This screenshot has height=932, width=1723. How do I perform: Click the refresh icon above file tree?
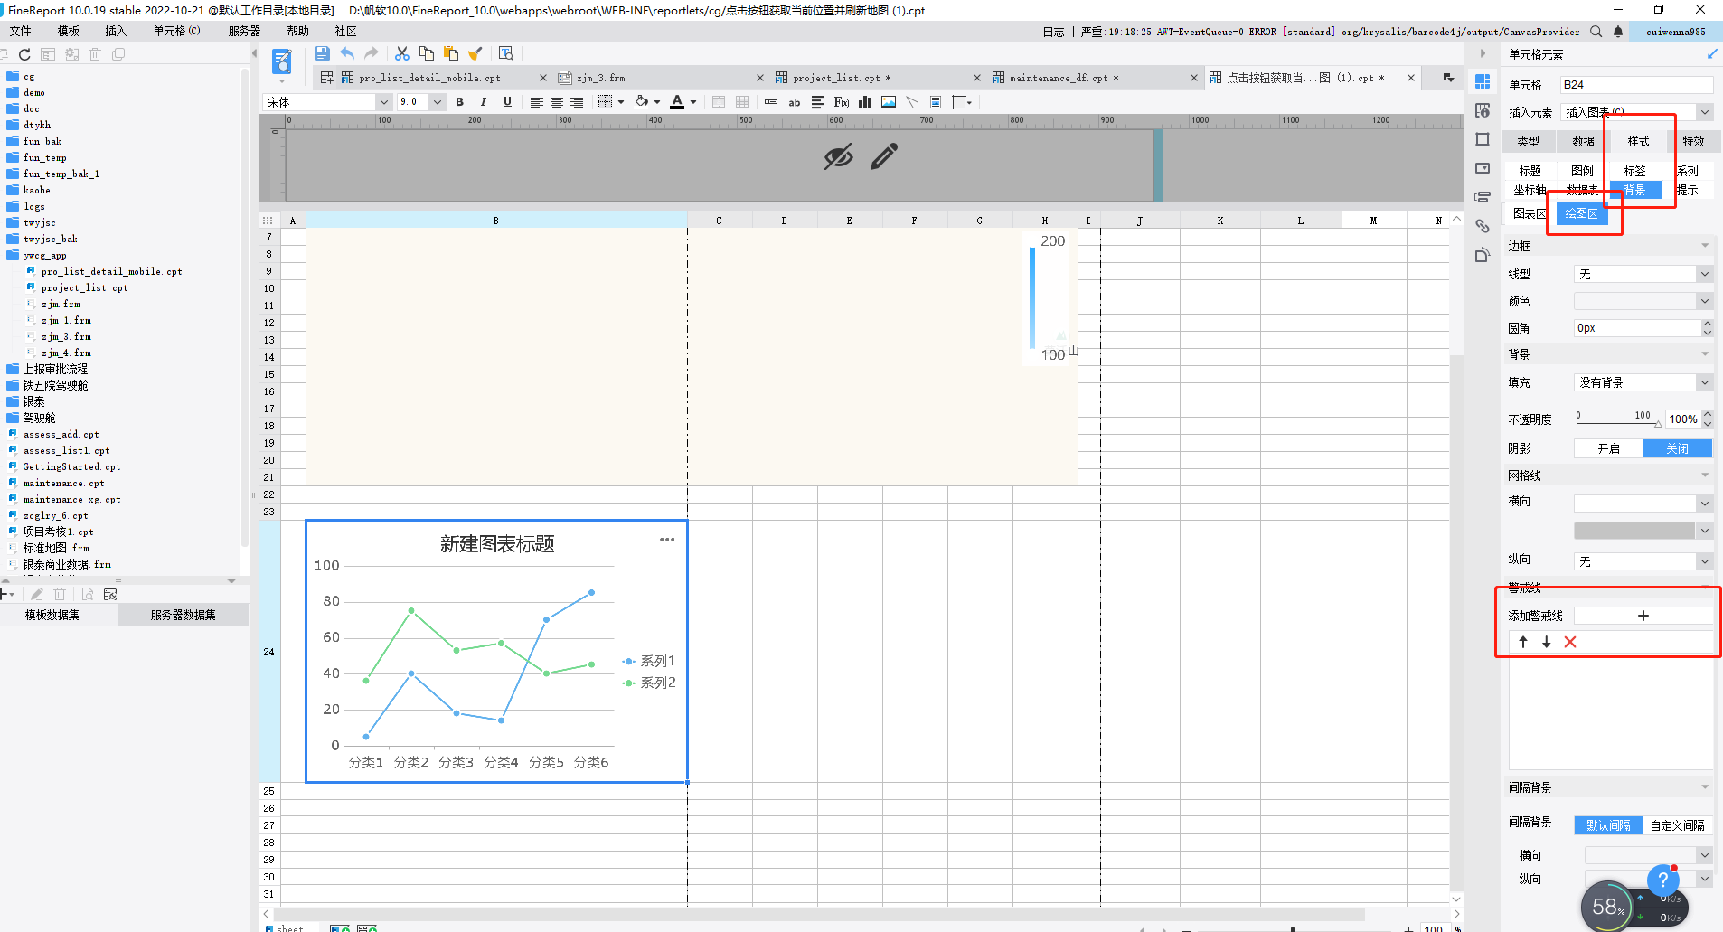[24, 54]
